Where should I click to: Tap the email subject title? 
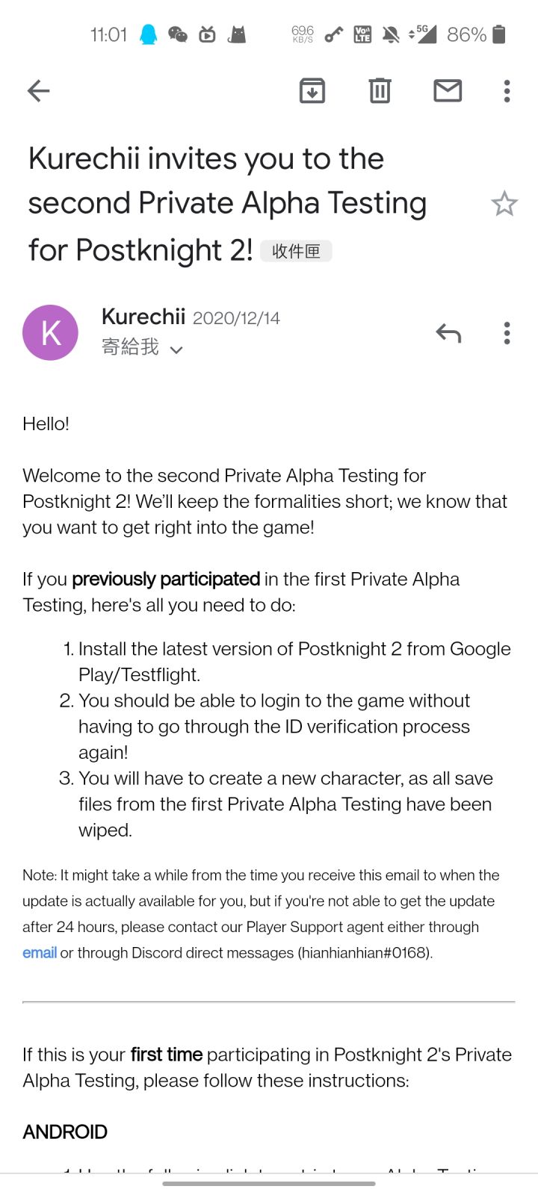[227, 203]
